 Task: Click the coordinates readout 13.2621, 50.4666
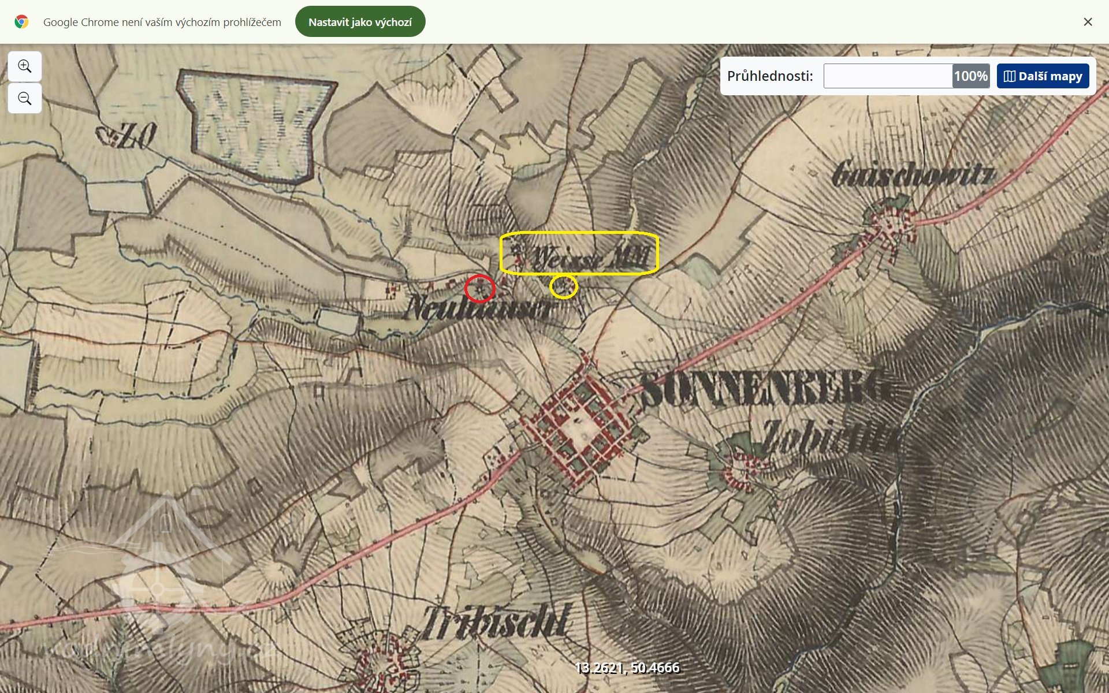tap(627, 668)
